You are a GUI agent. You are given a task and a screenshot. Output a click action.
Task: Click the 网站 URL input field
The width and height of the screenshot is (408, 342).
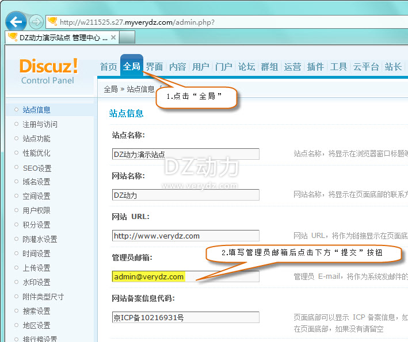pyautogui.click(x=185, y=236)
